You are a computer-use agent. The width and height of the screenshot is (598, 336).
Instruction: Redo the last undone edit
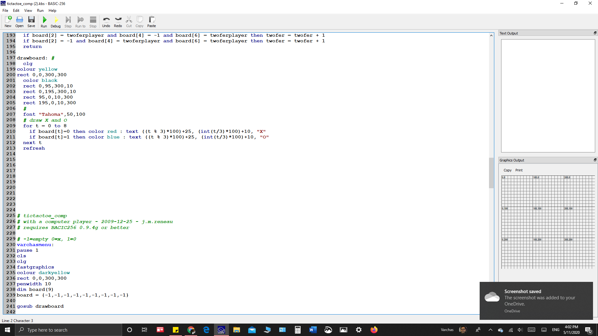pos(118,22)
